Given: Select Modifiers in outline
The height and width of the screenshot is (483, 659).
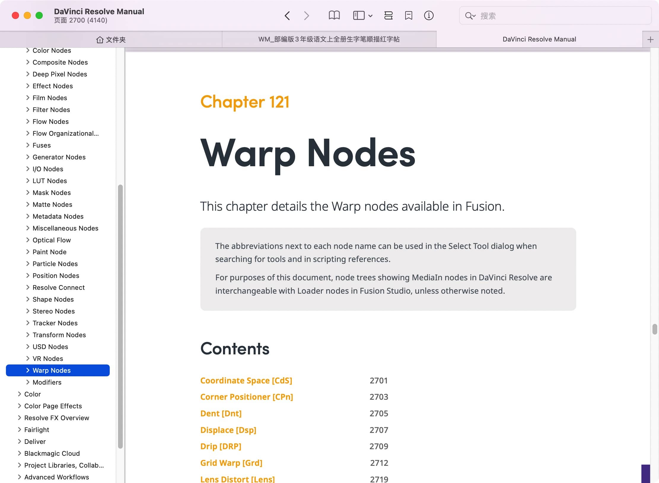Looking at the screenshot, I should (47, 382).
